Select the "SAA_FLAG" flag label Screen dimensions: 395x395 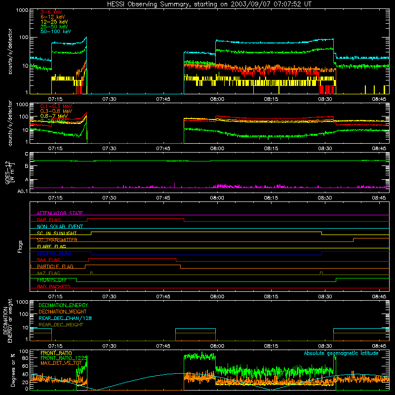48,260
